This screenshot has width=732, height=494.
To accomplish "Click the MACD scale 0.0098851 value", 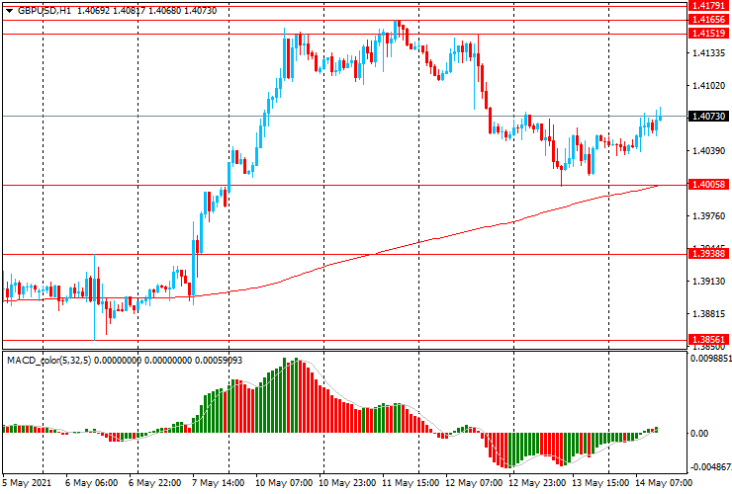I will tap(710, 359).
